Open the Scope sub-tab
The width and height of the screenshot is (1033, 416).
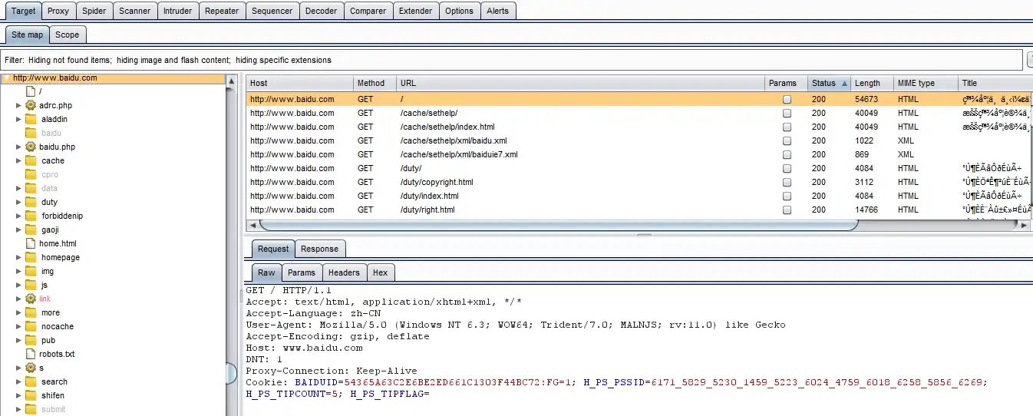(67, 35)
